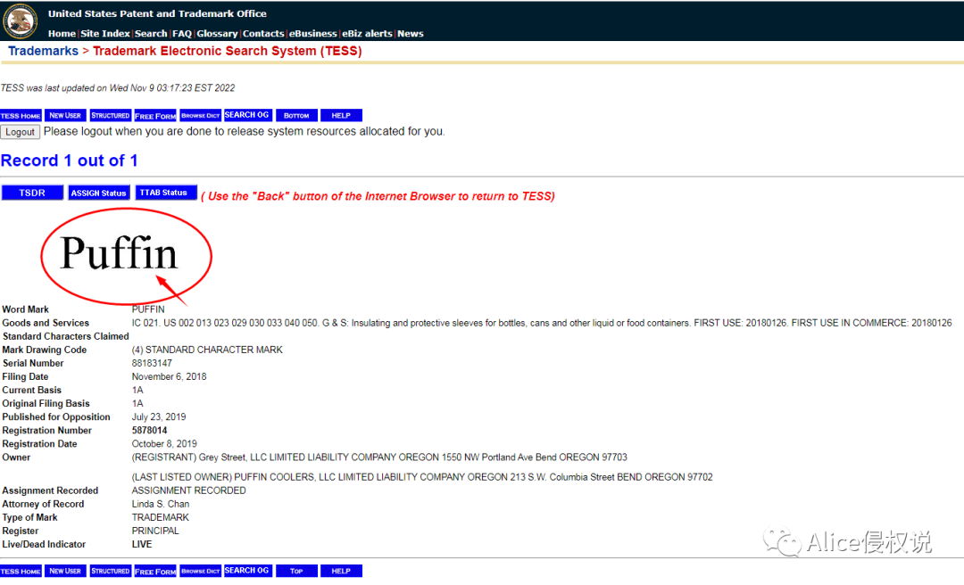Click the bottom Browse Dict button
Viewport: 964px width, 585px height.
201,571
